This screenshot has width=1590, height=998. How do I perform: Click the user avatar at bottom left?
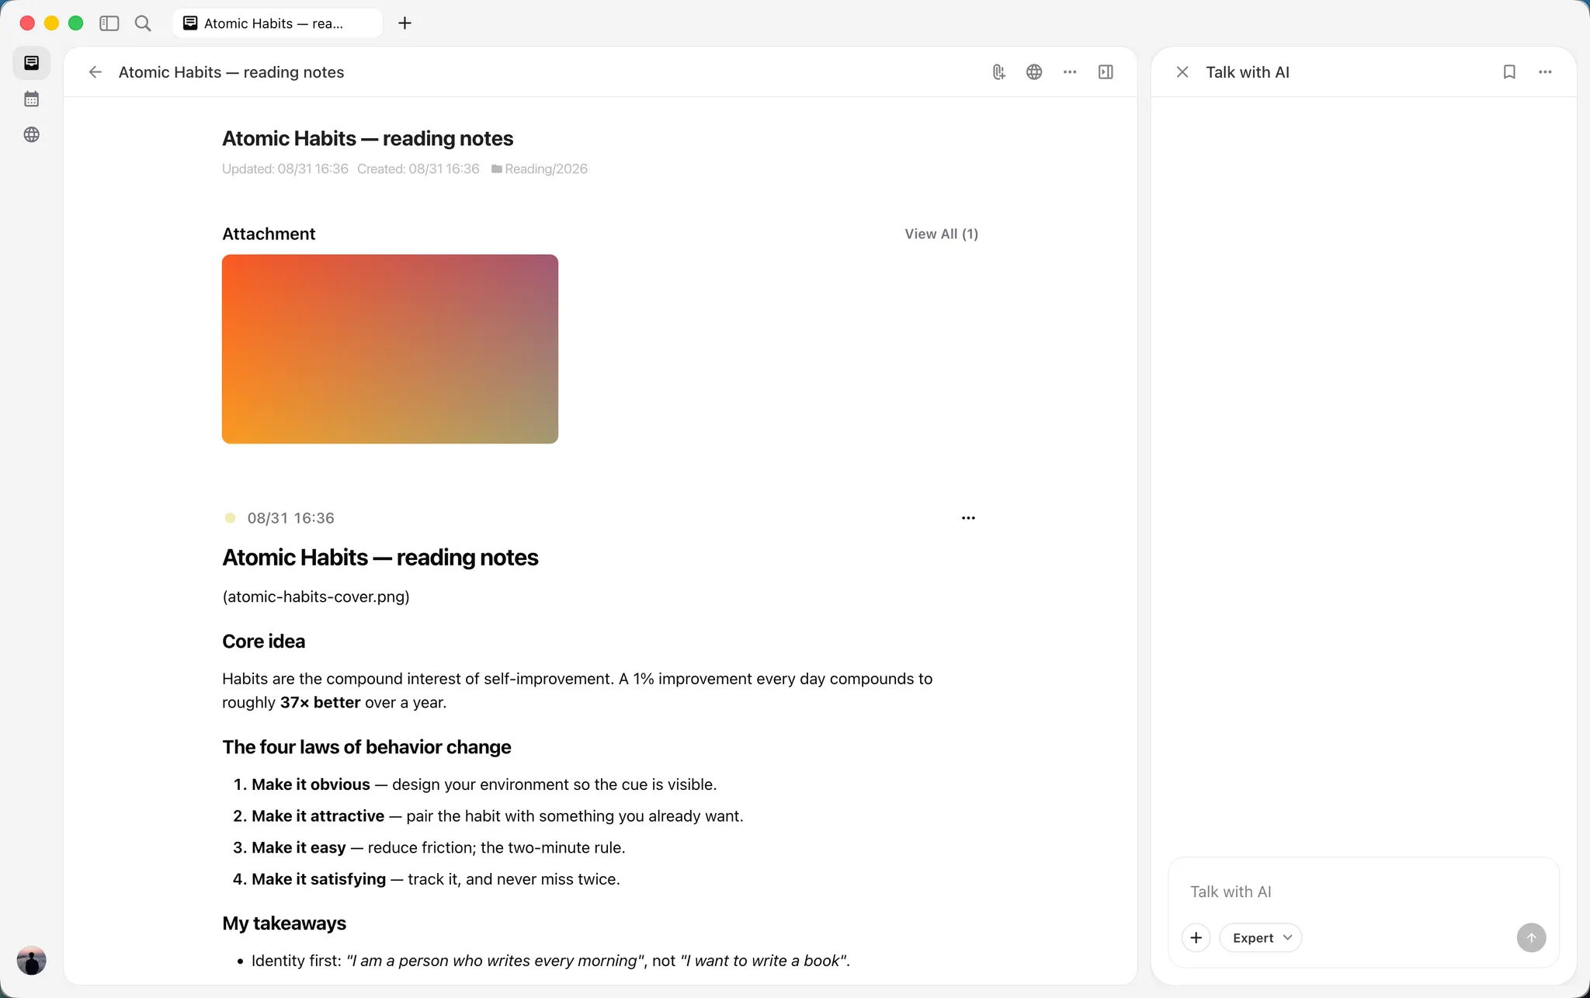31,960
